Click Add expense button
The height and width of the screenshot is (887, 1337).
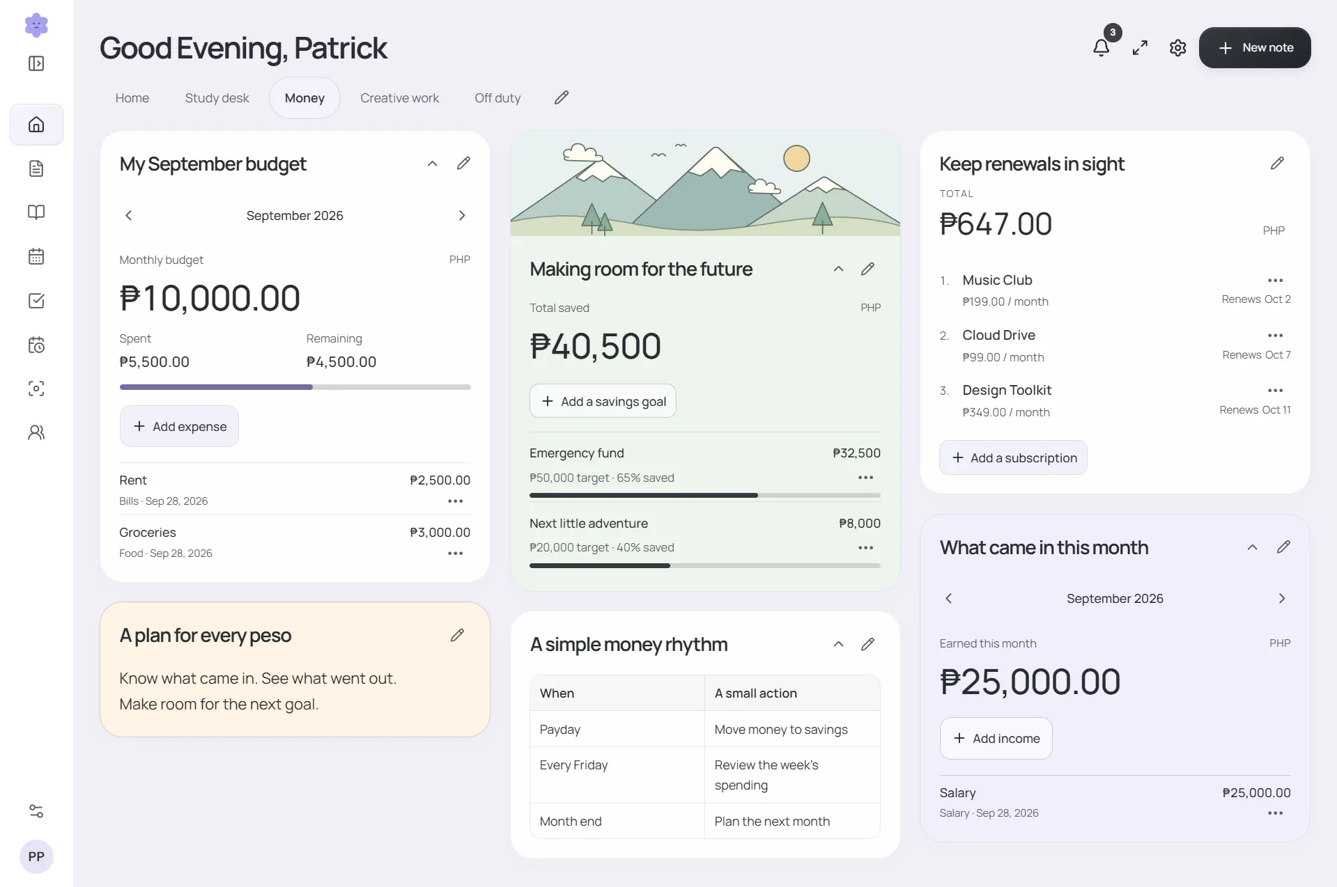point(179,426)
